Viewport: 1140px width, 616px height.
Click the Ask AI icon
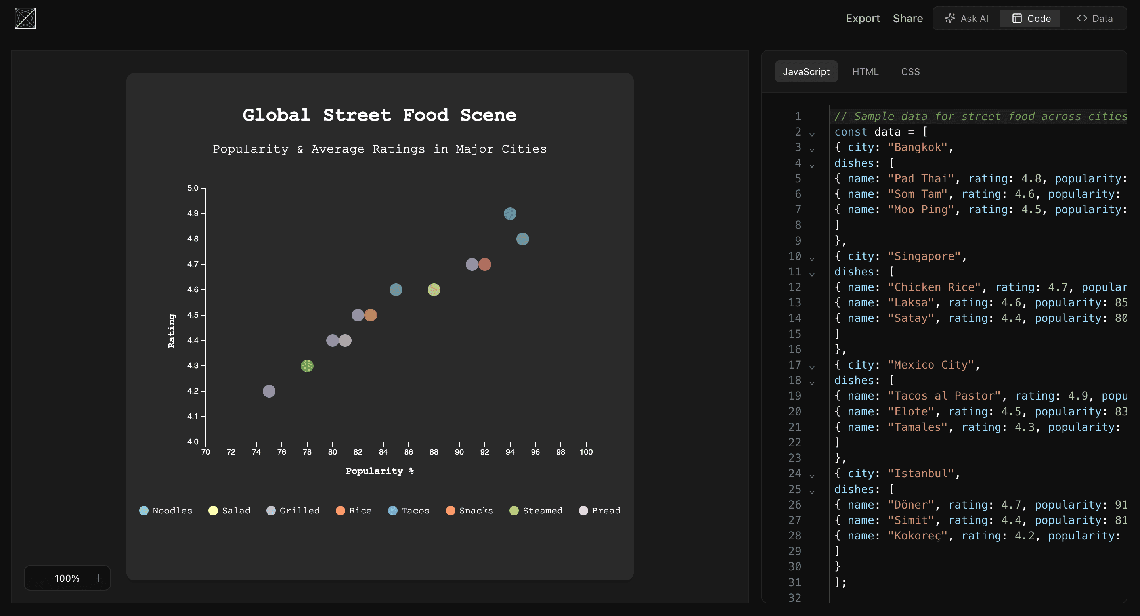[951, 18]
